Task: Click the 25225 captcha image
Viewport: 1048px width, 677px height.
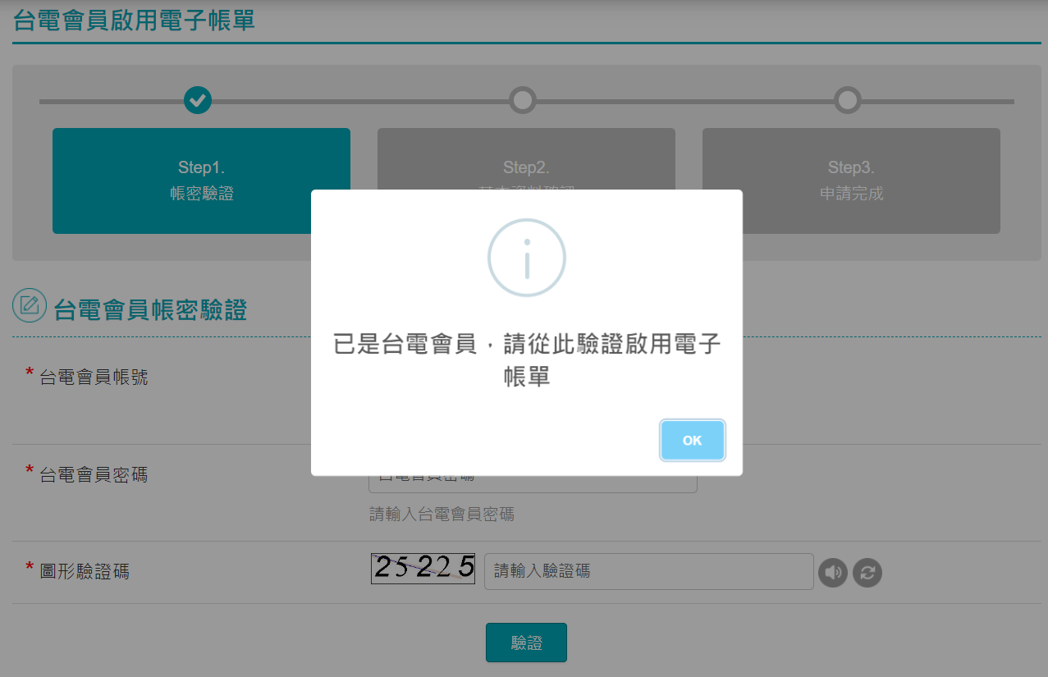Action: tap(423, 568)
